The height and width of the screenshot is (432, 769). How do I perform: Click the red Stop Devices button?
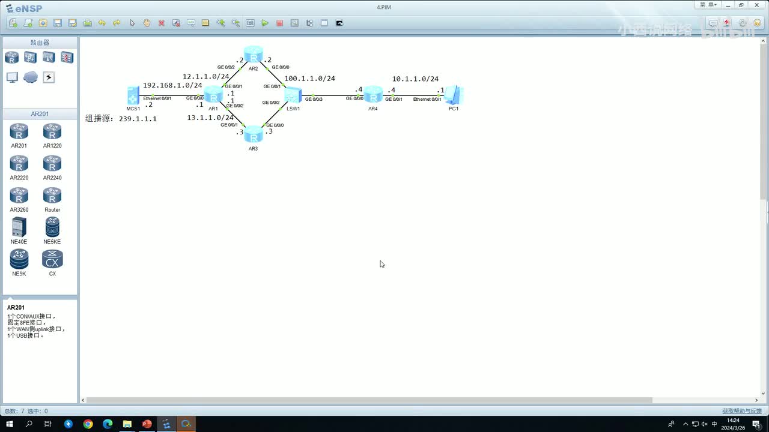point(280,23)
